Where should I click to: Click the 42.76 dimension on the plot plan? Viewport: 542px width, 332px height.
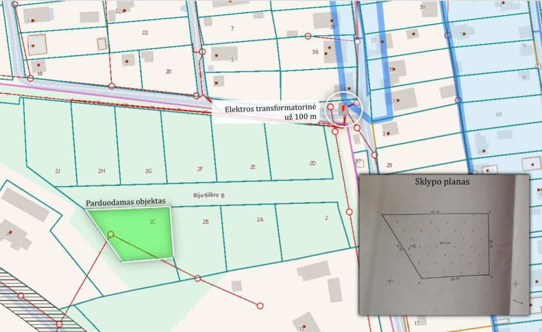(x=435, y=212)
